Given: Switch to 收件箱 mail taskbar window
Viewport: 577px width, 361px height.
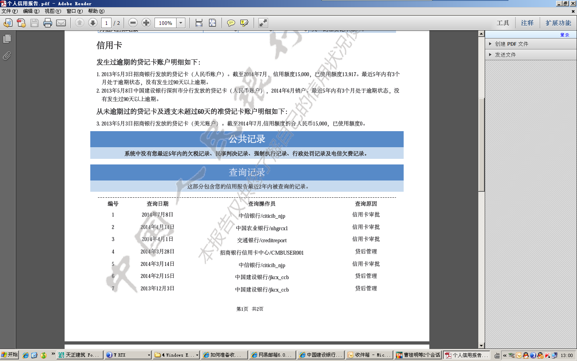Looking at the screenshot, I should (x=368, y=355).
